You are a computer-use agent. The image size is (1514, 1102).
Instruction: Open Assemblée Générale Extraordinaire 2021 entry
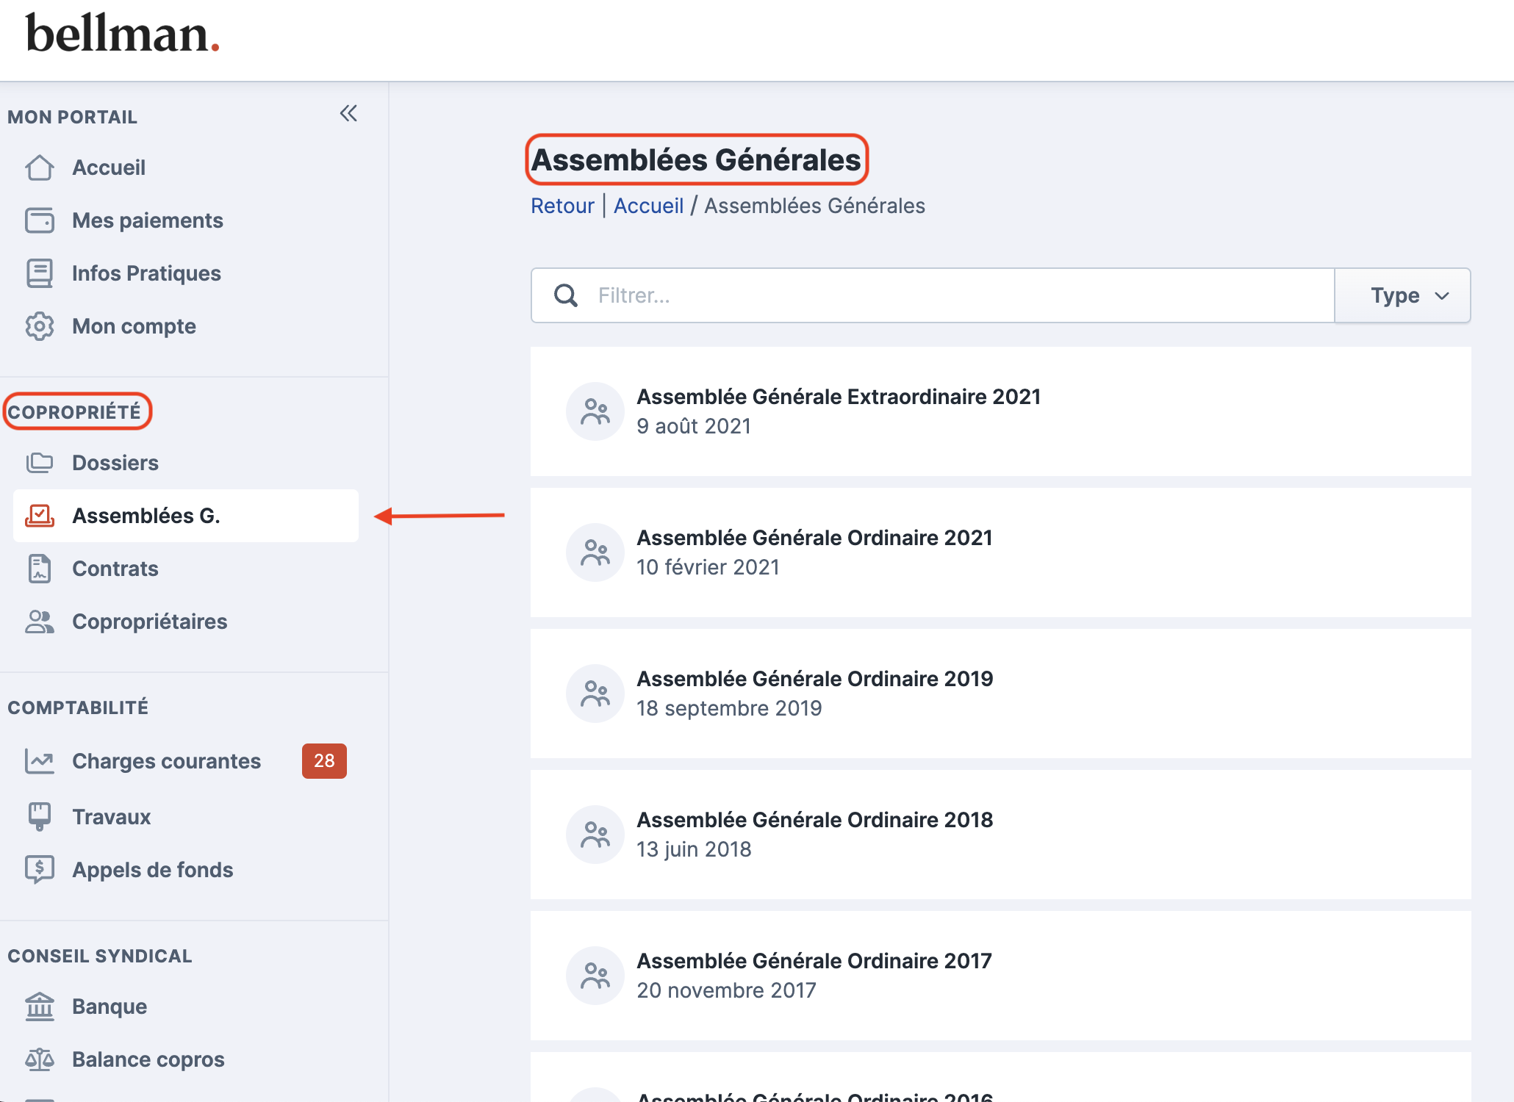point(838,411)
